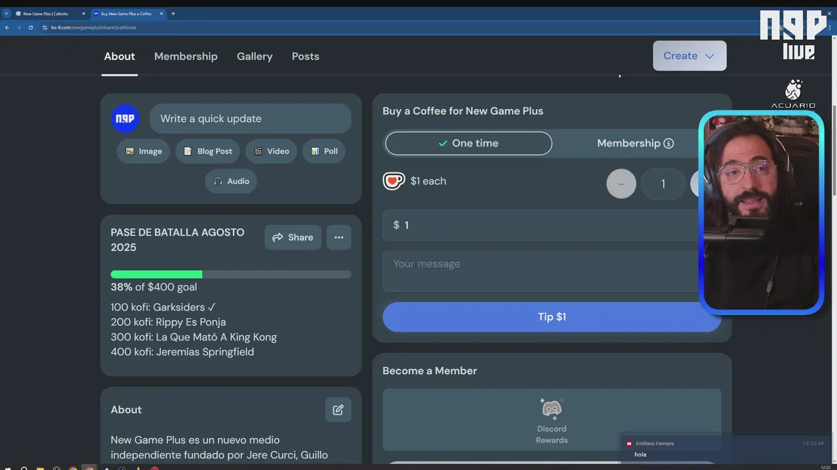Image resolution: width=837 pixels, height=470 pixels.
Task: Click the '$1 each' price label
Action: point(428,181)
